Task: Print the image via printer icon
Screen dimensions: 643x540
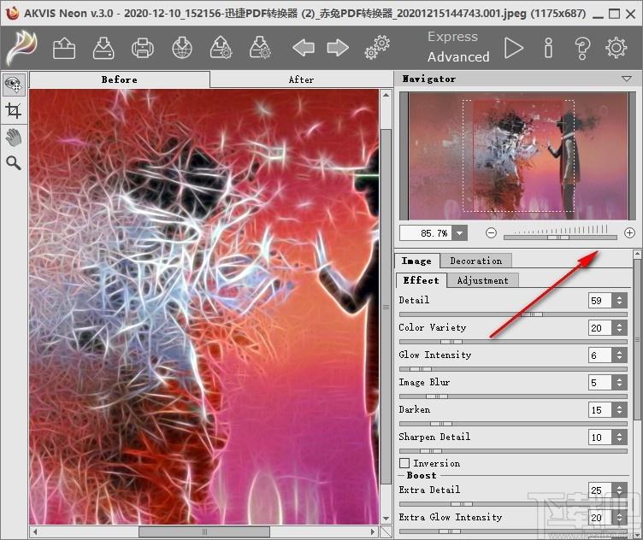Action: coord(142,49)
